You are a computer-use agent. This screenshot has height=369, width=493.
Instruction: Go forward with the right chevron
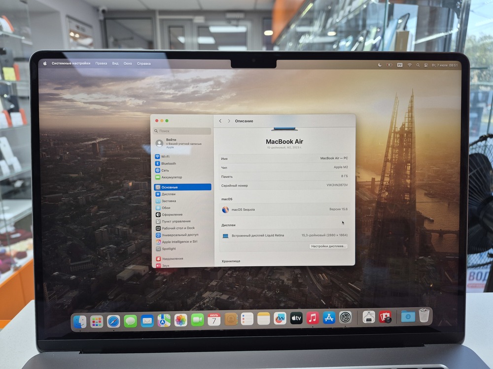pos(229,121)
